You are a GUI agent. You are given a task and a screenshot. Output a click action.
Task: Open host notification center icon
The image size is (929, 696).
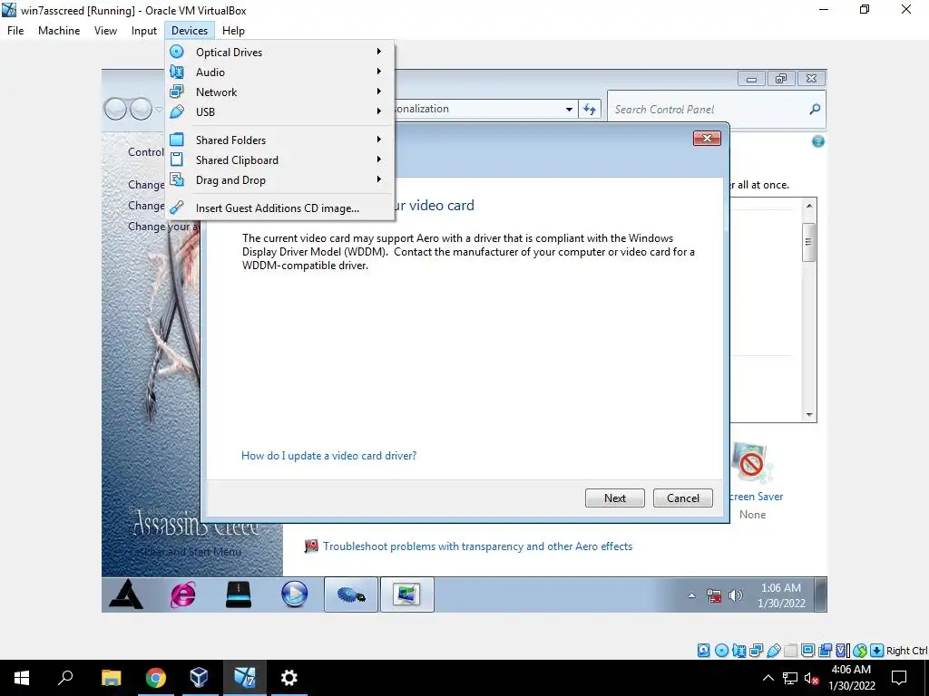(899, 678)
